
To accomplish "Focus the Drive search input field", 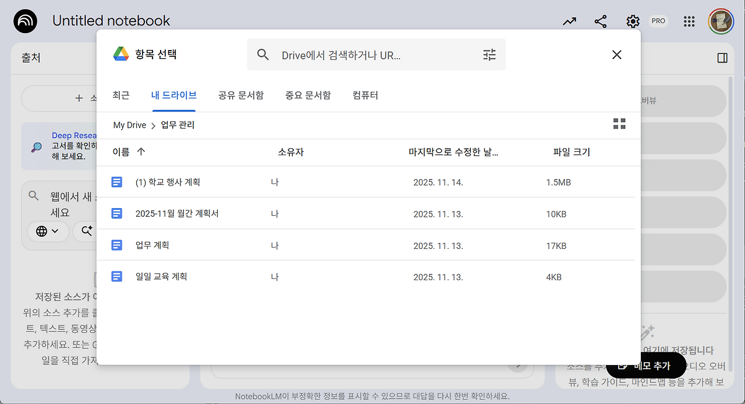I will click(x=376, y=55).
